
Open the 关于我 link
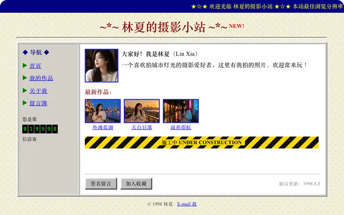38,91
